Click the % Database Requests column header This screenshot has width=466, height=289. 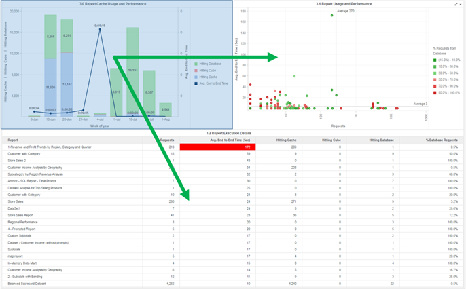pyautogui.click(x=441, y=140)
